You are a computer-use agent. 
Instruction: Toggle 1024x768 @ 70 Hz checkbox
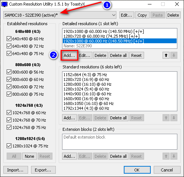9,120
